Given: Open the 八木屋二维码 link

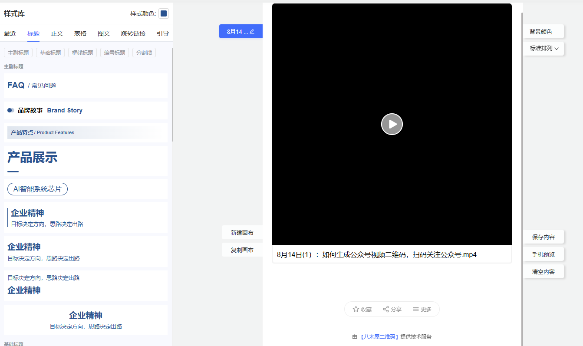Looking at the screenshot, I should click(x=379, y=337).
